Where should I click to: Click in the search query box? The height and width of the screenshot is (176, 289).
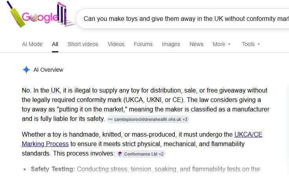pos(182,19)
